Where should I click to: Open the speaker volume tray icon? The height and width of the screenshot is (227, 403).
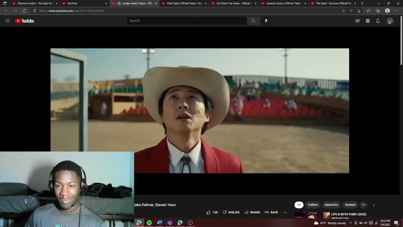[x=366, y=223]
